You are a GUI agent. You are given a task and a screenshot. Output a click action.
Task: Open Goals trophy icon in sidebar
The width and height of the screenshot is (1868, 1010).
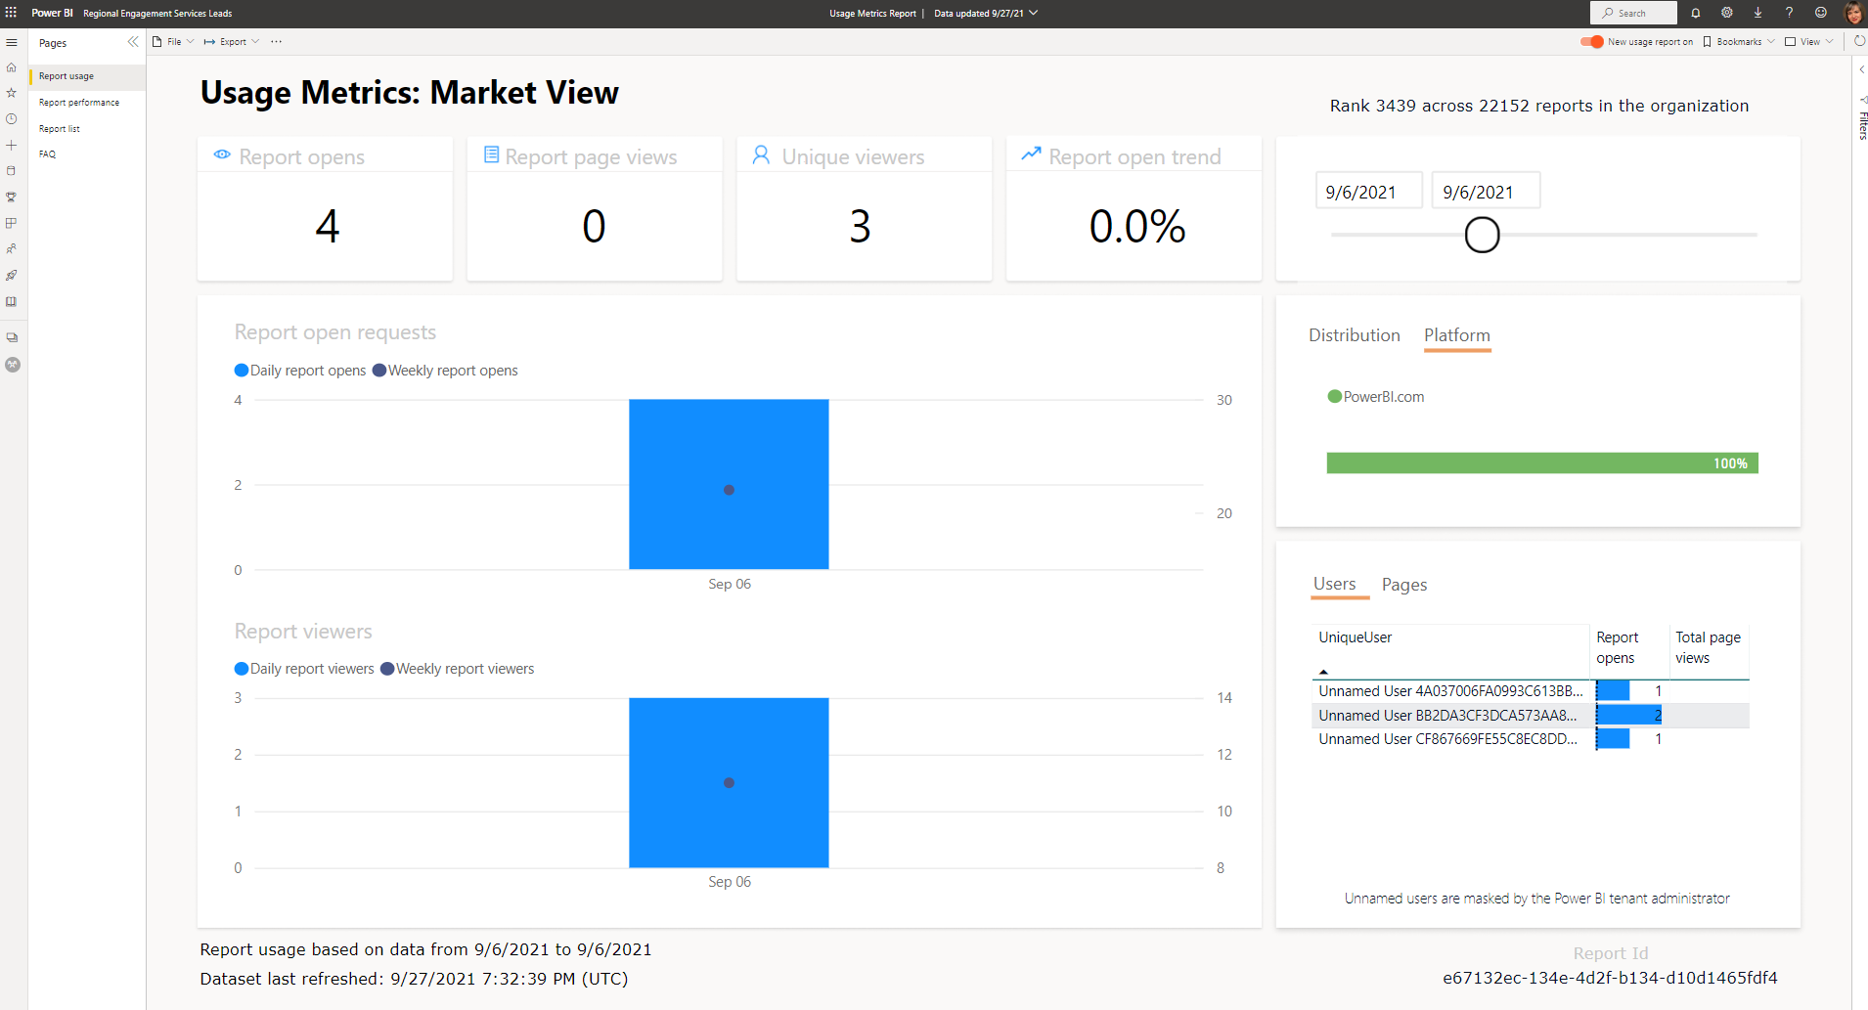(x=12, y=197)
